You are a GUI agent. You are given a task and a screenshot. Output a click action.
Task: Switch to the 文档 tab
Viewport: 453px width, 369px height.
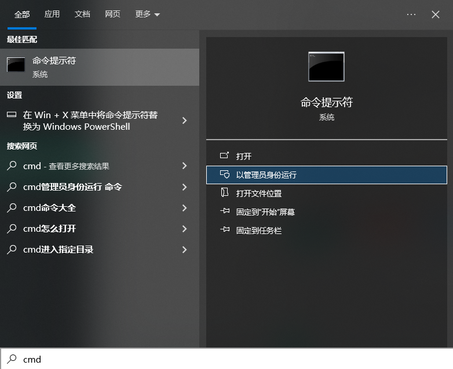point(82,14)
